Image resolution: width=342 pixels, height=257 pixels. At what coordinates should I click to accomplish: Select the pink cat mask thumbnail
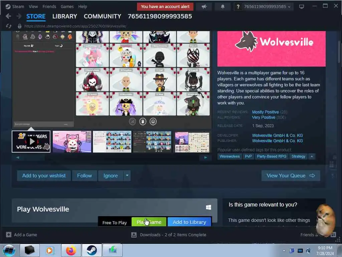pos(72,142)
